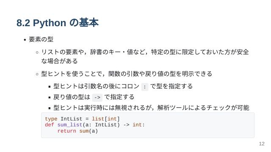This screenshot has width=271, height=152.
Task: Click the "sum_list" function name
Action: [70, 125]
